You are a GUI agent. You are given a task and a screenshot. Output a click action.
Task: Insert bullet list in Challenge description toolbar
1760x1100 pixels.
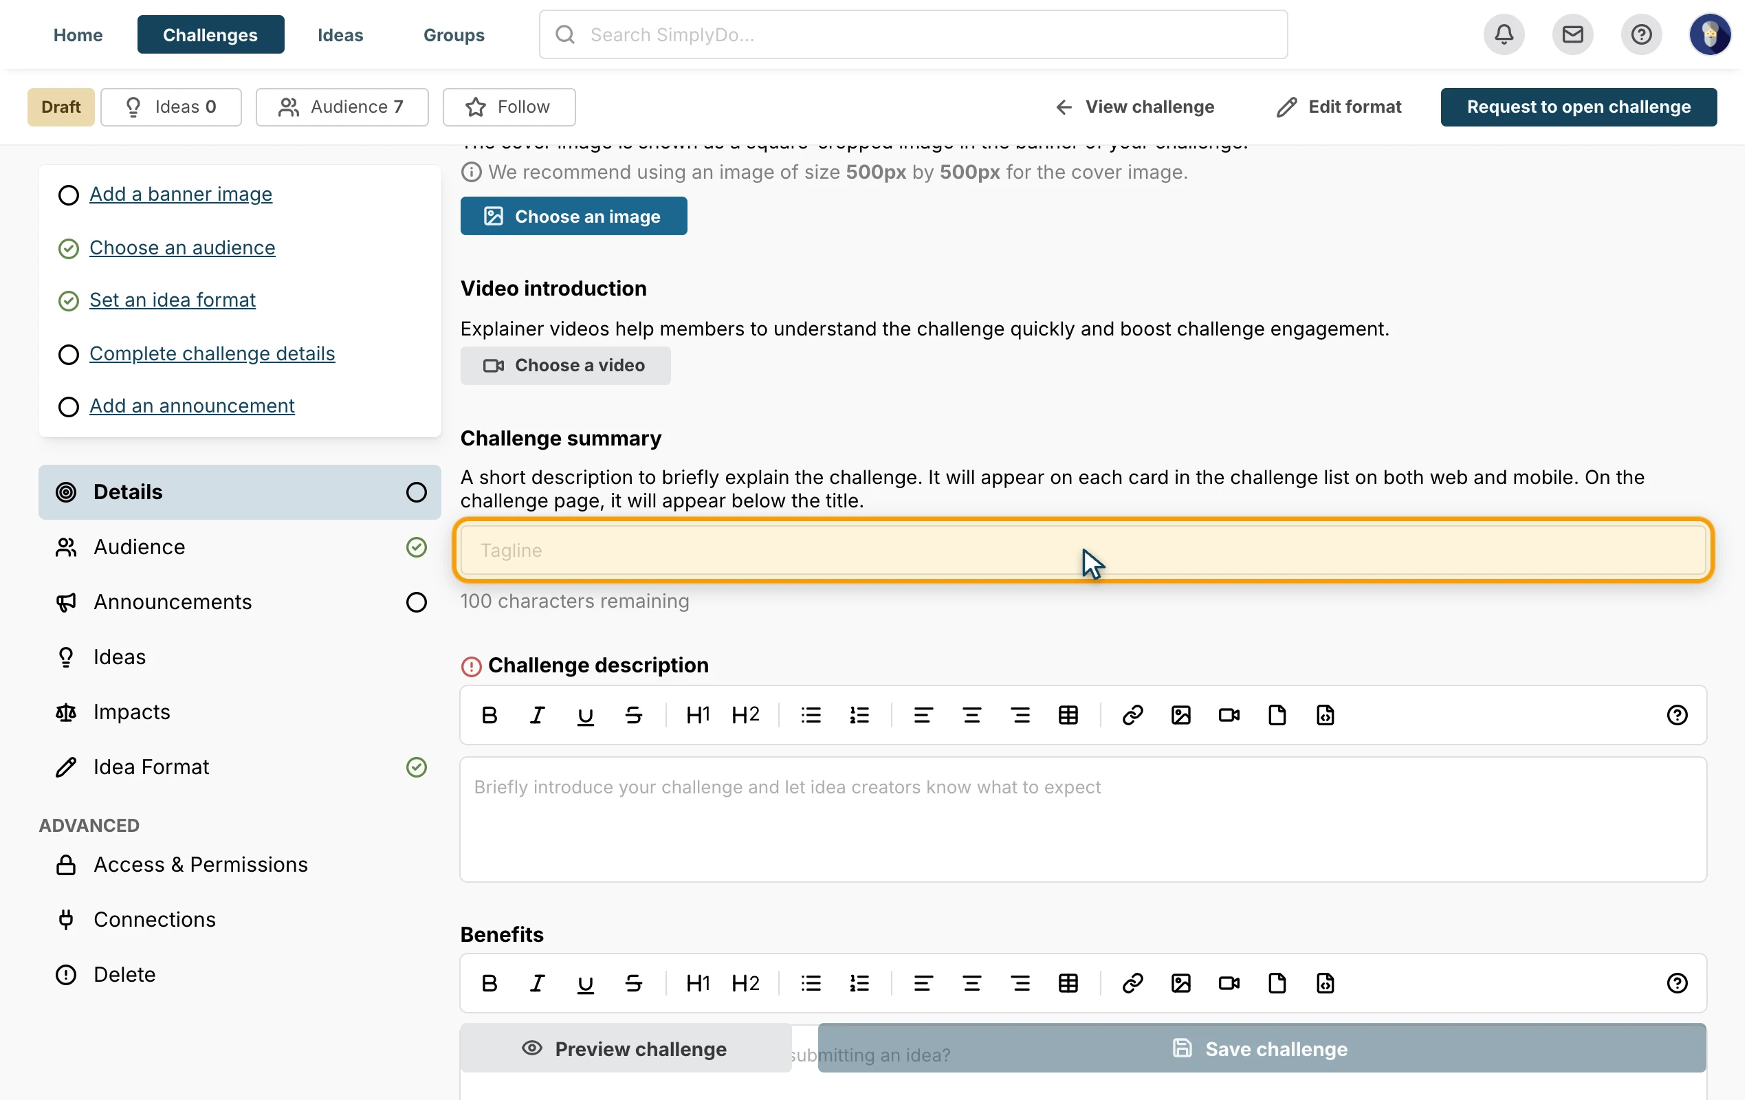(x=811, y=715)
